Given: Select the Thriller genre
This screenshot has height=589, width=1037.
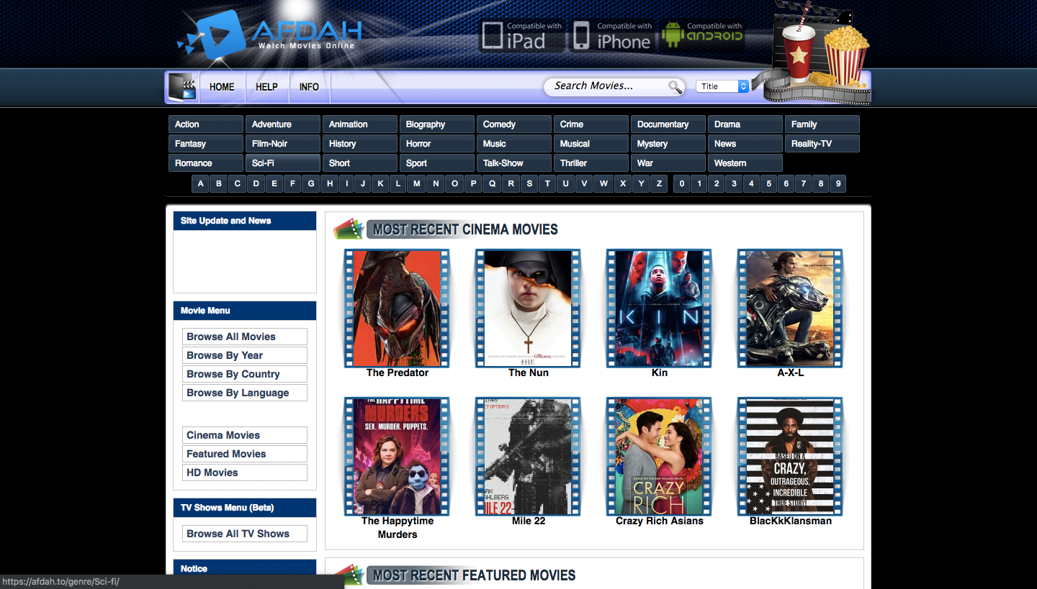Looking at the screenshot, I should click(591, 163).
